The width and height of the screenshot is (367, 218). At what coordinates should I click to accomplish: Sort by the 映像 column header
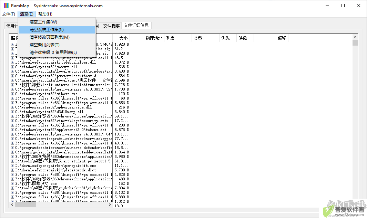pyautogui.click(x=245, y=38)
